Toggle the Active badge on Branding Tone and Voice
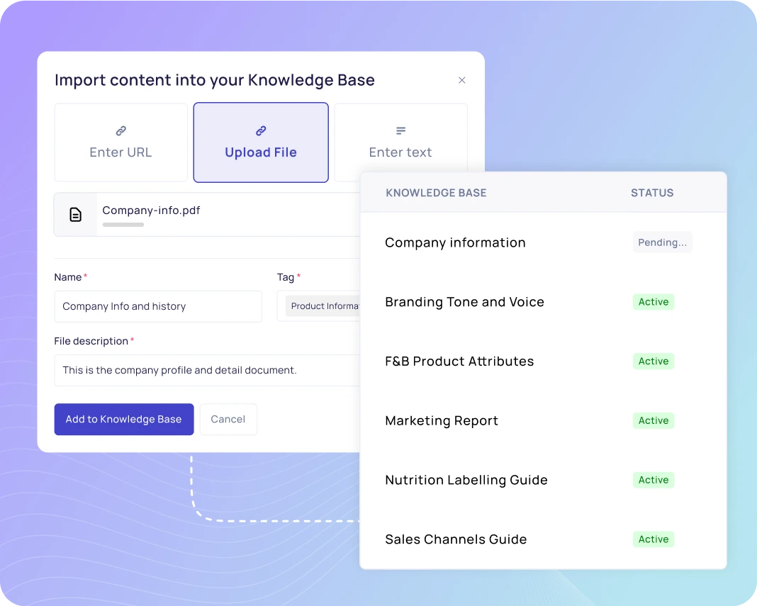Viewport: 757px width, 606px height. click(653, 301)
